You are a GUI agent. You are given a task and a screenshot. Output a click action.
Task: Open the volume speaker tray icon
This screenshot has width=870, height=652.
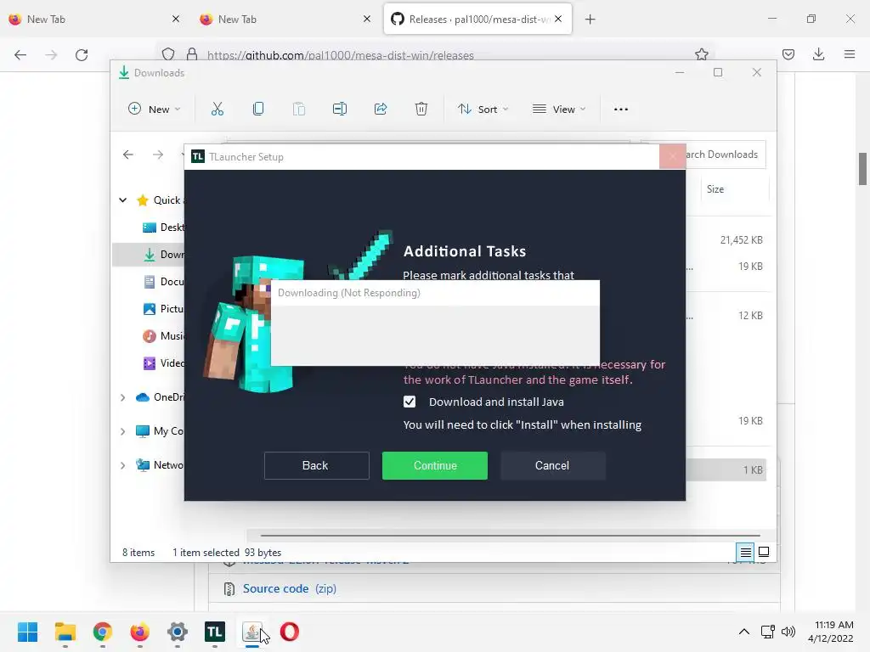tap(788, 632)
